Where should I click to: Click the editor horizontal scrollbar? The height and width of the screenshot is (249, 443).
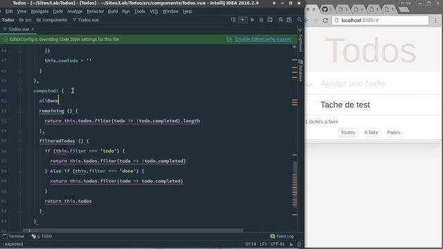pyautogui.click(x=133, y=230)
